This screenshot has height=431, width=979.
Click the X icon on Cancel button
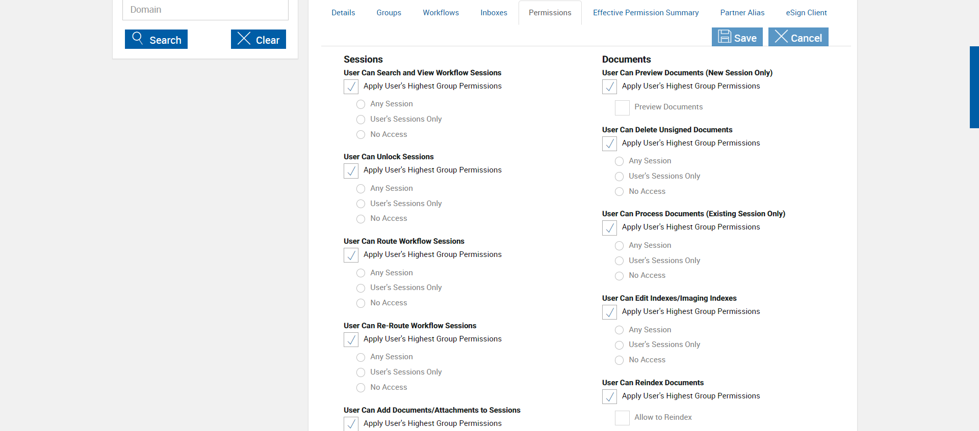tap(781, 37)
